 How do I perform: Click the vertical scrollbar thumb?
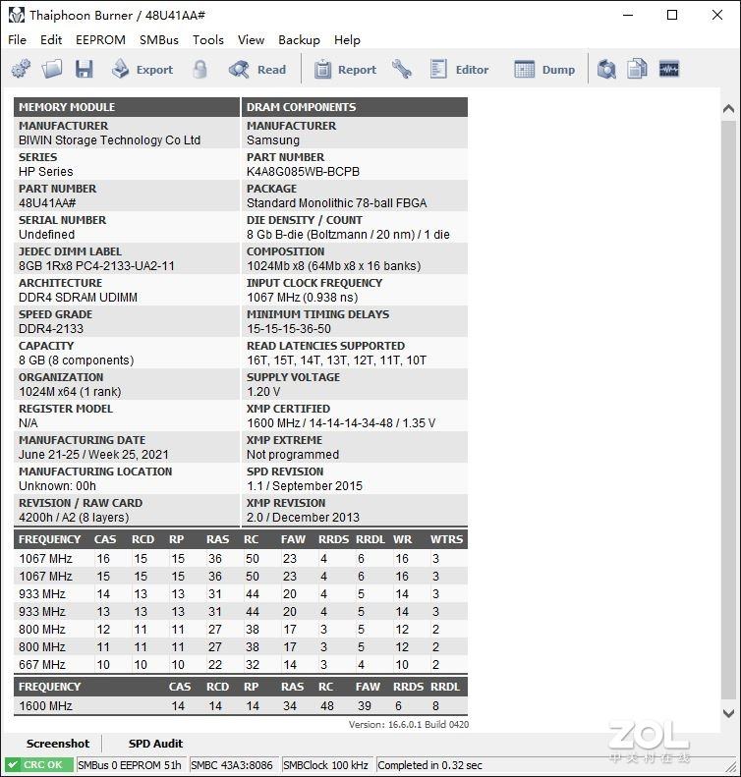(x=728, y=410)
